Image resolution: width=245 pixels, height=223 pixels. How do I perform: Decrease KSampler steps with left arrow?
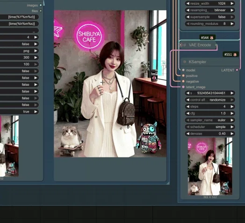[x=188, y=106]
